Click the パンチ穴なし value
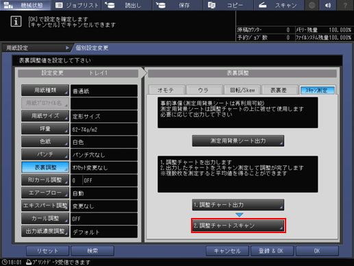354x266 pixels. pyautogui.click(x=104, y=155)
